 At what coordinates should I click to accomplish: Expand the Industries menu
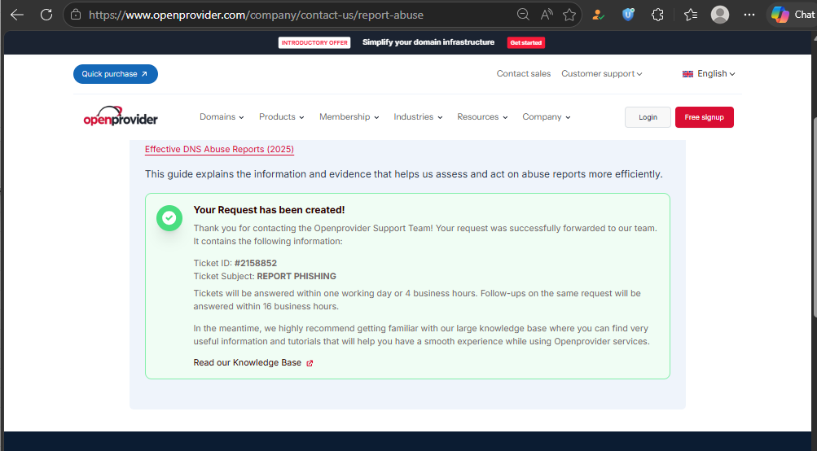click(x=418, y=116)
